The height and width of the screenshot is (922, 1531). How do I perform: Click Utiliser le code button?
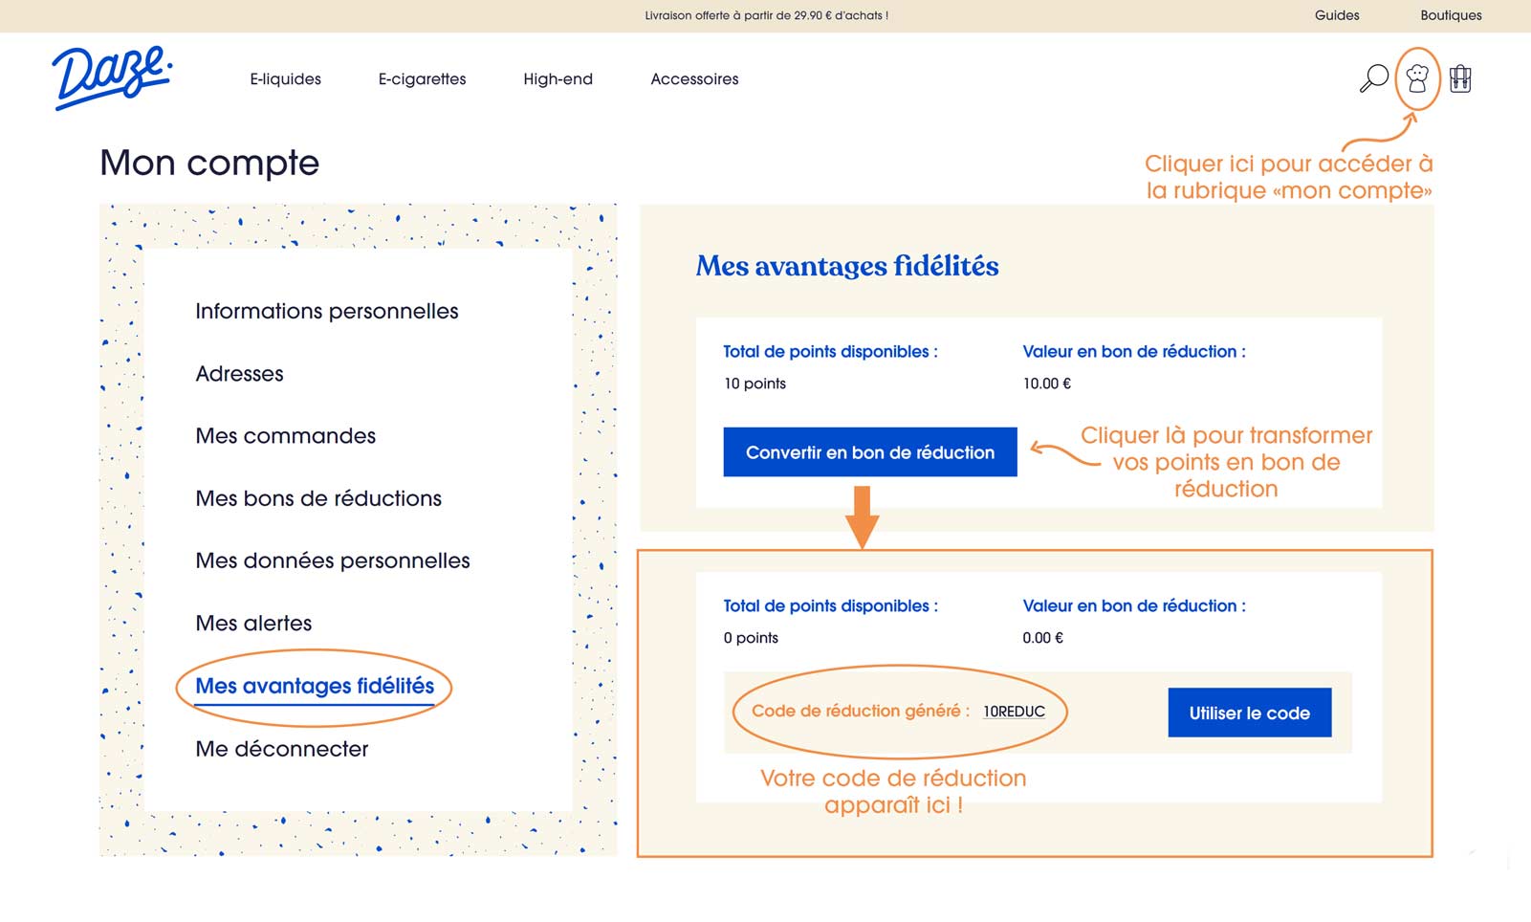tap(1249, 713)
